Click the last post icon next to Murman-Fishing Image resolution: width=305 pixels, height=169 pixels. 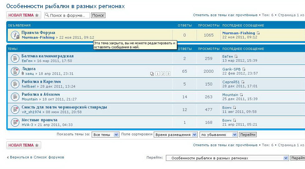[x=258, y=33]
